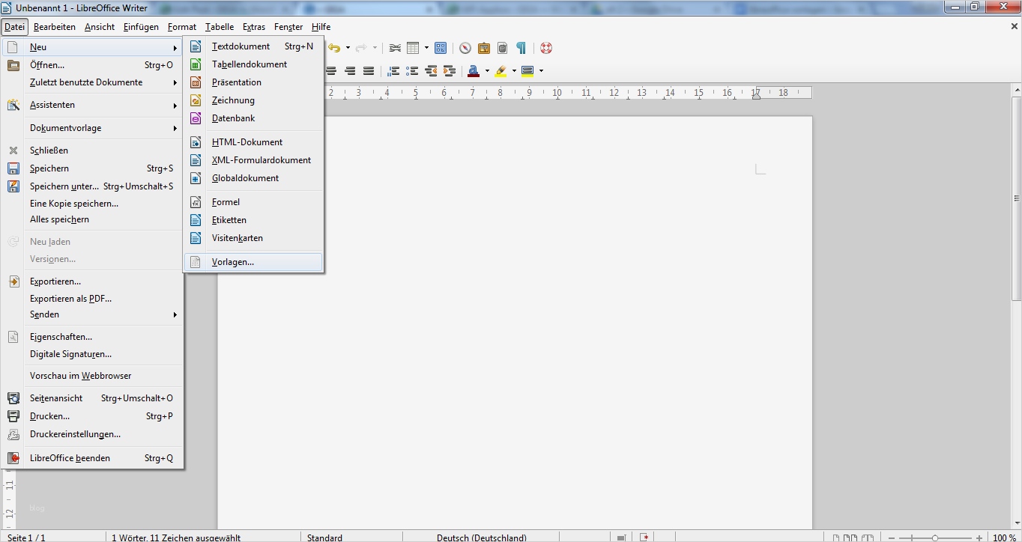The image size is (1022, 542).
Task: Open Eigenschaften... from the Datei menu
Action: [92, 337]
